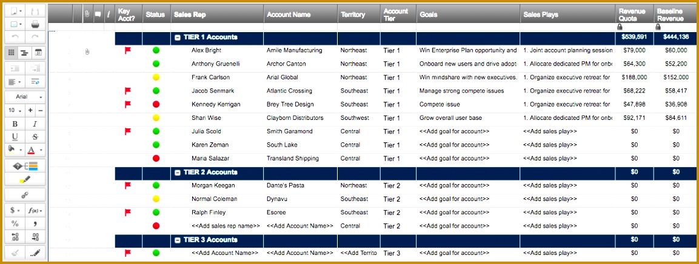Collapse the TIER 1 Accounts section
699x264 pixels.
pyautogui.click(x=178, y=38)
